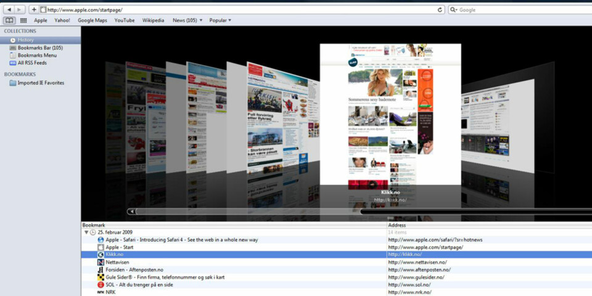Open the bookmarks book icon

point(9,20)
